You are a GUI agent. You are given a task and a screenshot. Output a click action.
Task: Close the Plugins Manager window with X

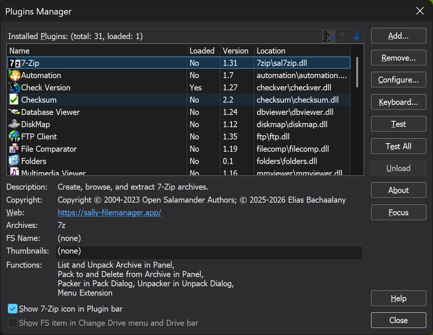tap(420, 11)
